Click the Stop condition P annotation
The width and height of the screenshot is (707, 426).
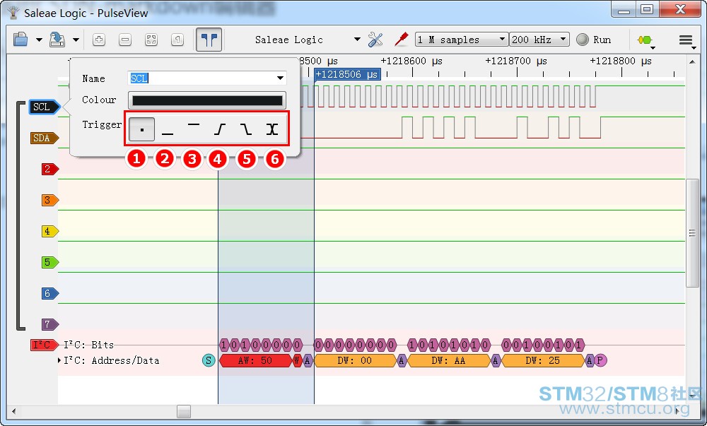pos(600,360)
